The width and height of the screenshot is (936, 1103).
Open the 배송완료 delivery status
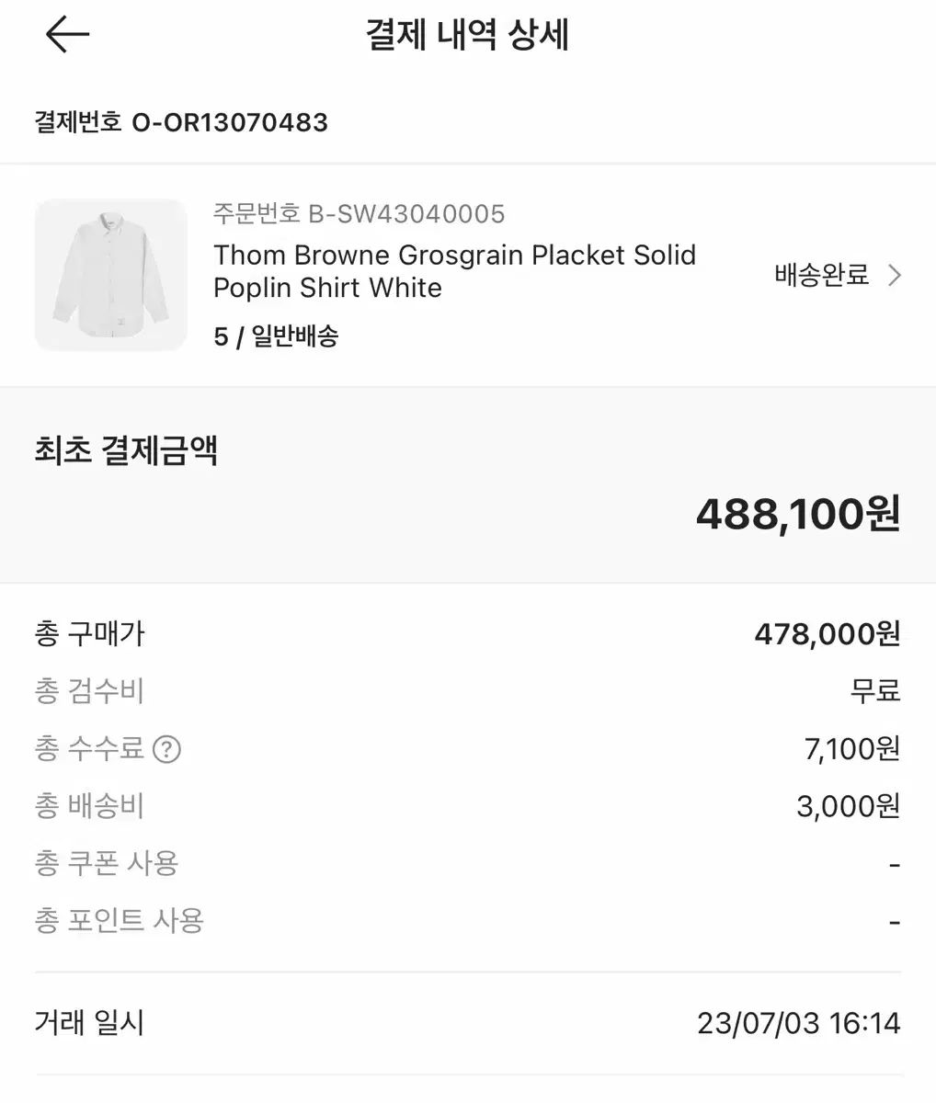pos(821,275)
